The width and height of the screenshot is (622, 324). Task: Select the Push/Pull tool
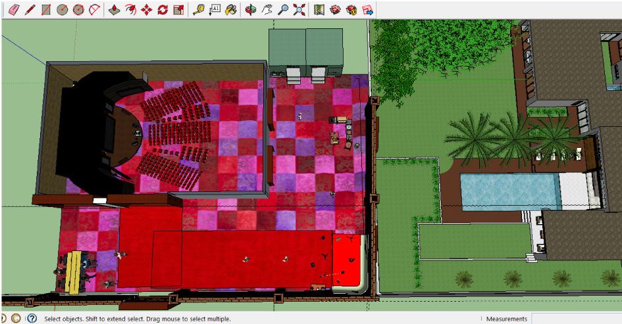pyautogui.click(x=114, y=9)
